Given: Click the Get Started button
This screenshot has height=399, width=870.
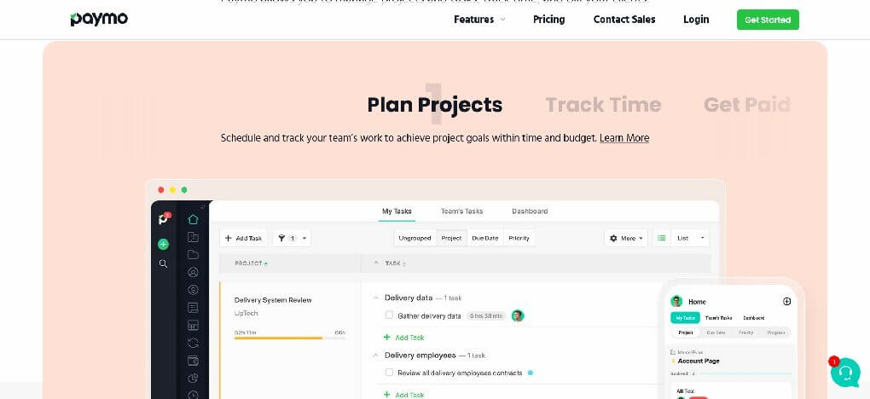Looking at the screenshot, I should (x=768, y=20).
